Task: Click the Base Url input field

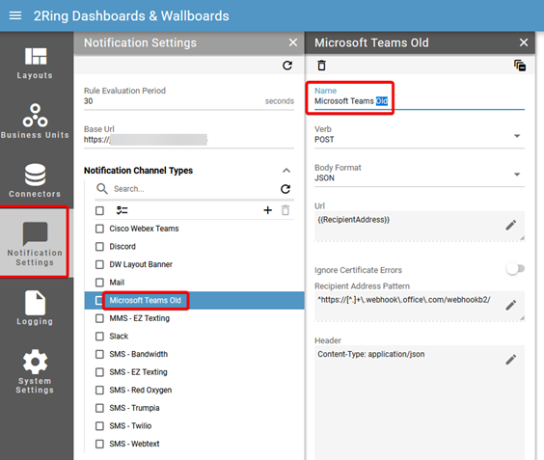Action: [x=189, y=140]
